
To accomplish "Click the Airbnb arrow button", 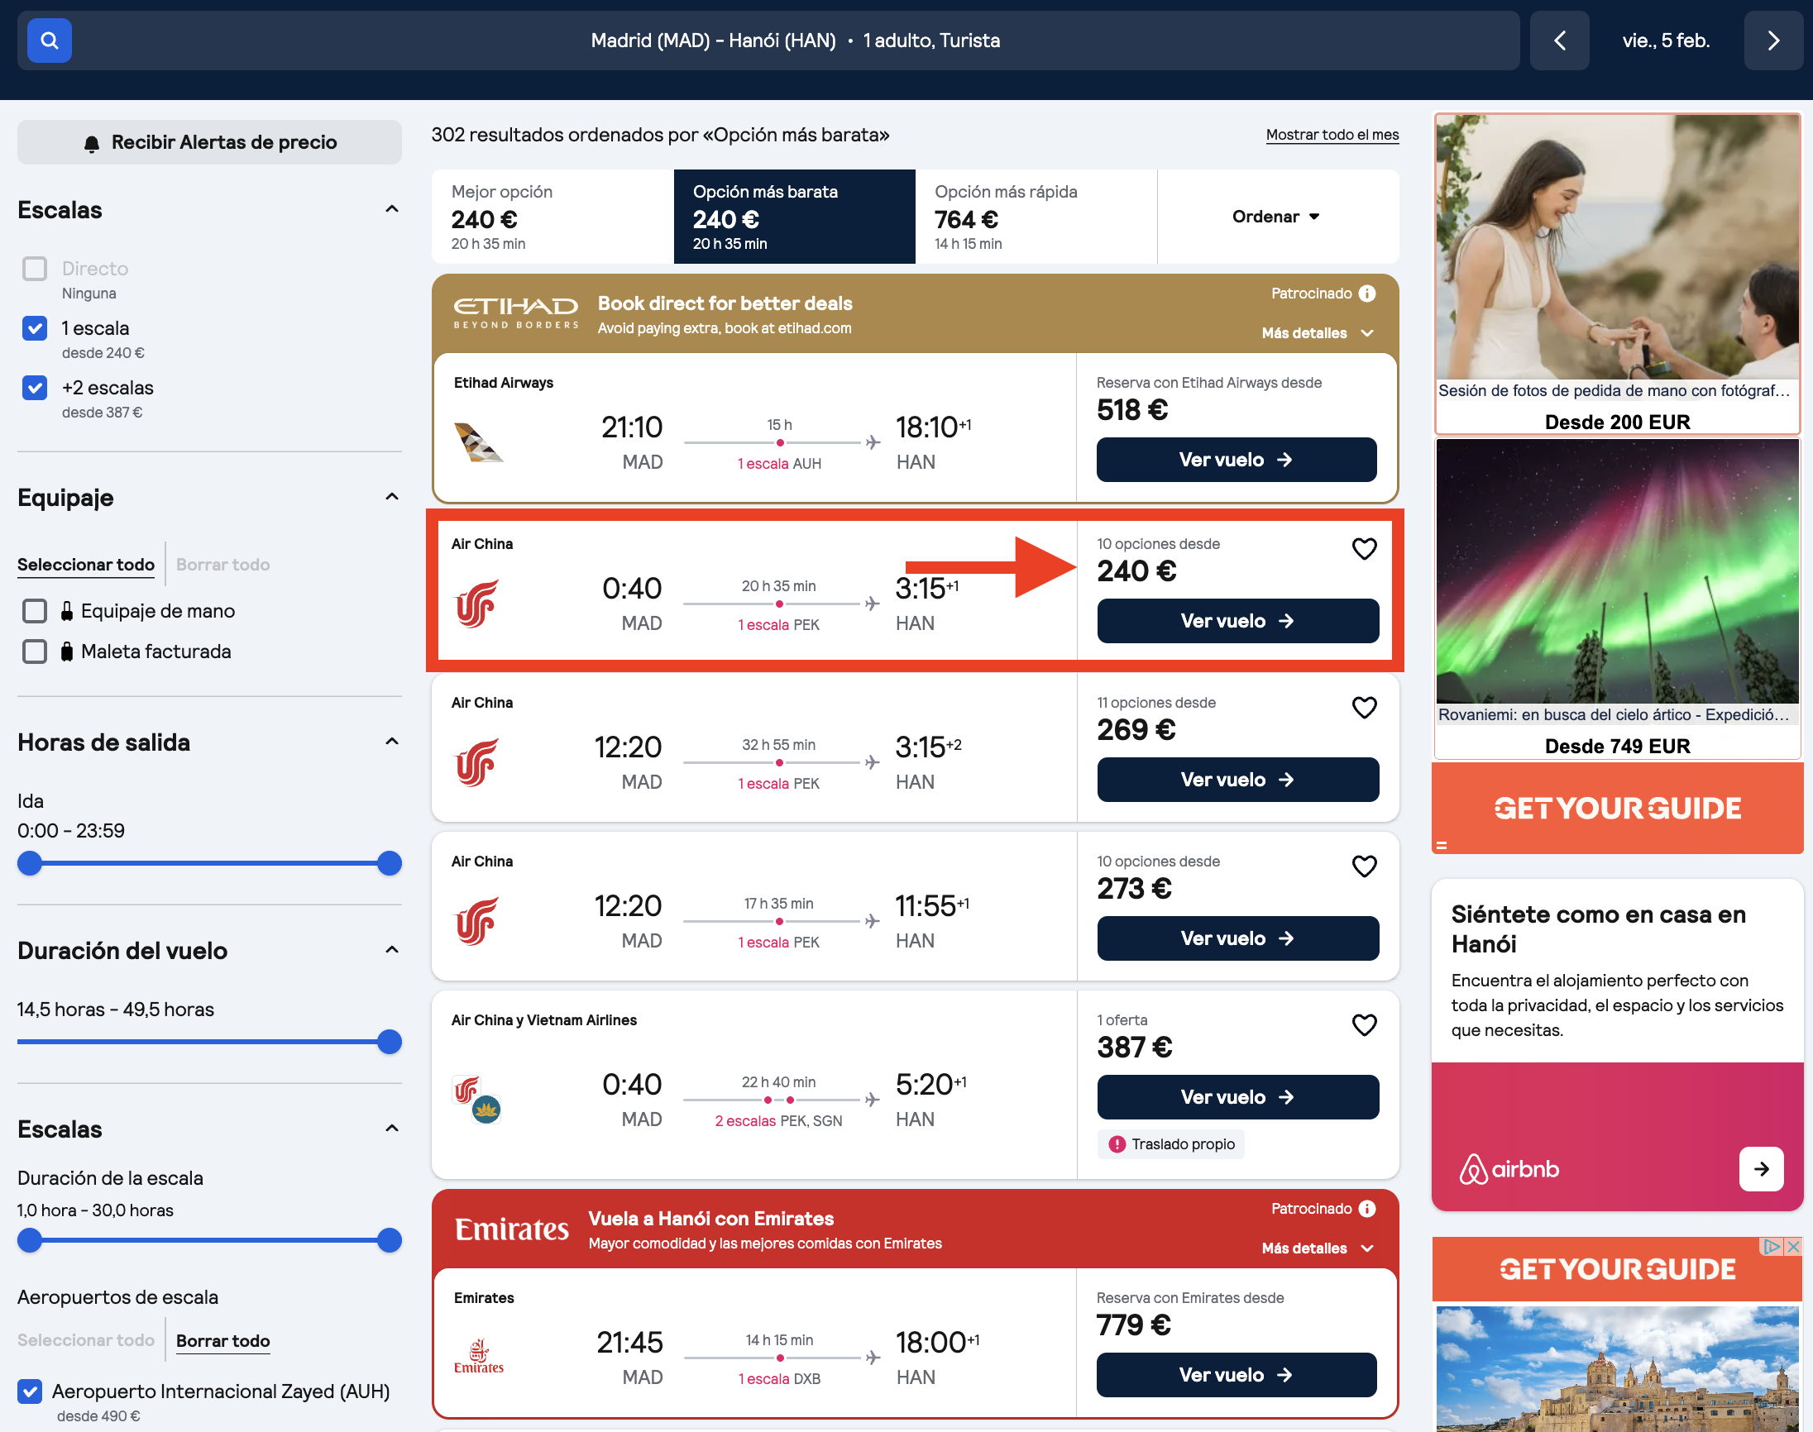I will click(1761, 1169).
